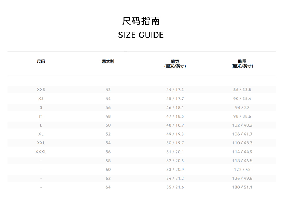Click shoulder width 46 / 18.1
Screen dimensions: 282x208
pyautogui.click(x=175, y=107)
